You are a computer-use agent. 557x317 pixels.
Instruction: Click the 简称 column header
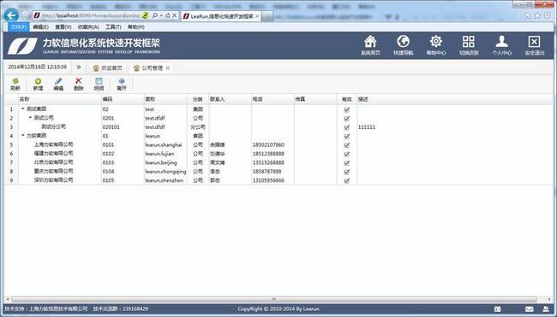pos(165,99)
